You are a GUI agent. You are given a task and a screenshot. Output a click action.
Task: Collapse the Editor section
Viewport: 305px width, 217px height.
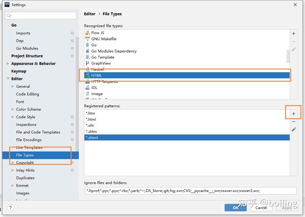pyautogui.click(x=8, y=79)
